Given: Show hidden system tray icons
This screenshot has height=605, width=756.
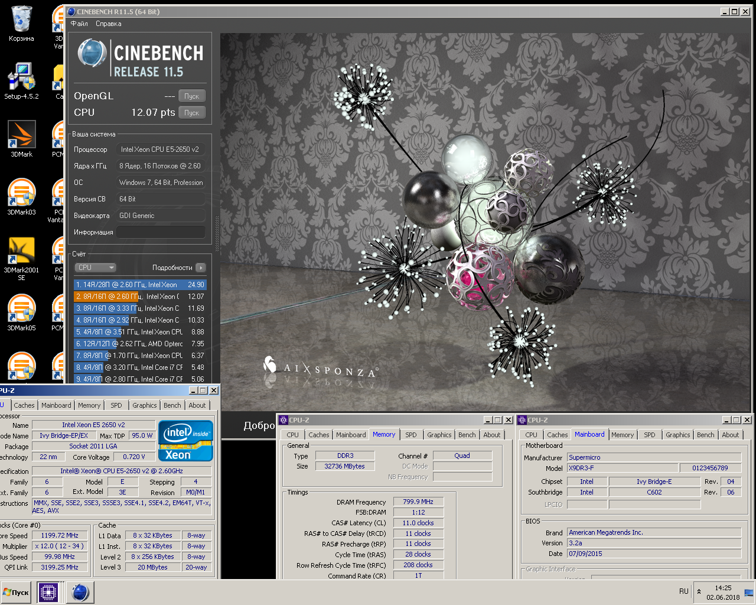Looking at the screenshot, I should coord(699,591).
